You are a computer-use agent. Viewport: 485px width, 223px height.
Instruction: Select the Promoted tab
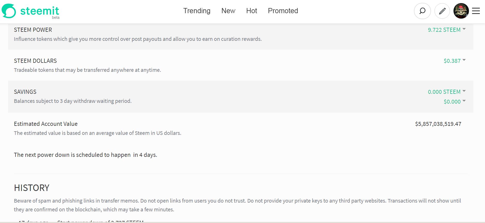(x=283, y=11)
